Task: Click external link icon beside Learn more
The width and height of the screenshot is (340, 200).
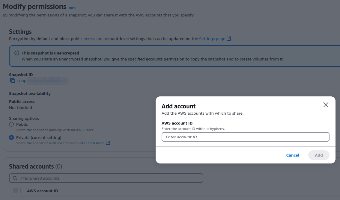Action: pos(108,143)
